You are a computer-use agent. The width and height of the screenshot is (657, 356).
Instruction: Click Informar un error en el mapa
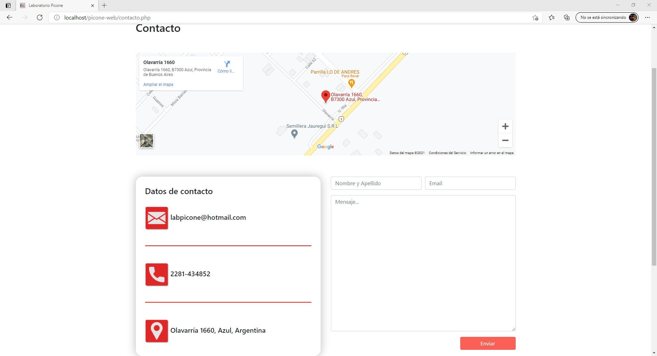point(491,153)
